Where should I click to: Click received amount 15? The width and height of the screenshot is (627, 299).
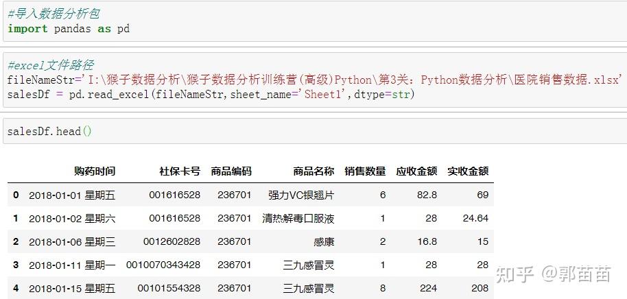click(x=483, y=241)
